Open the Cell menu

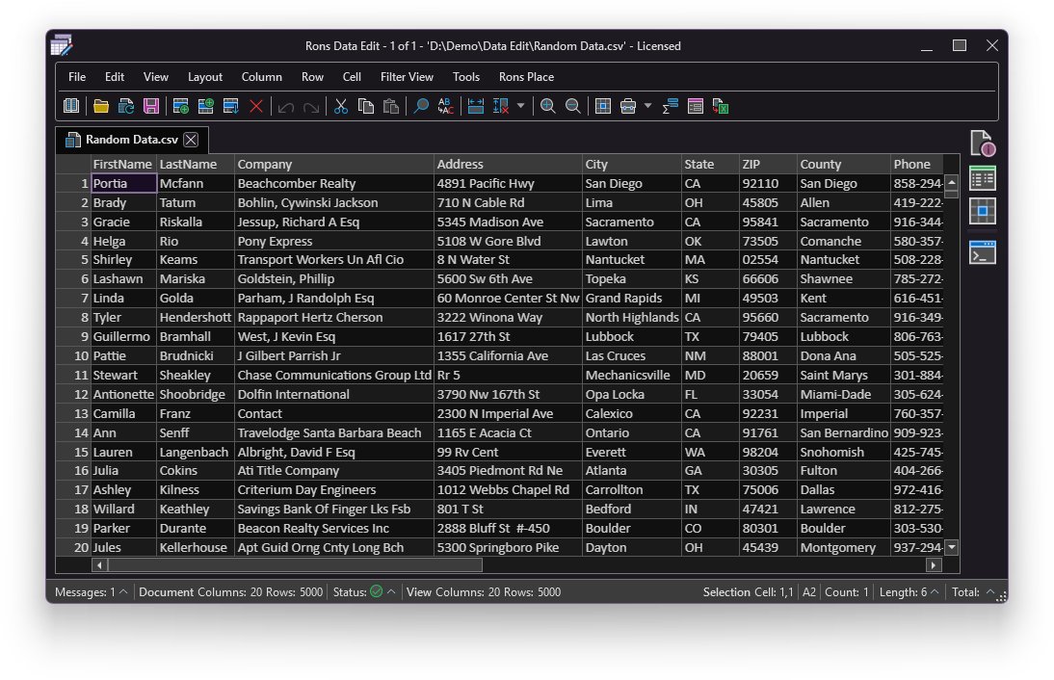pos(352,77)
